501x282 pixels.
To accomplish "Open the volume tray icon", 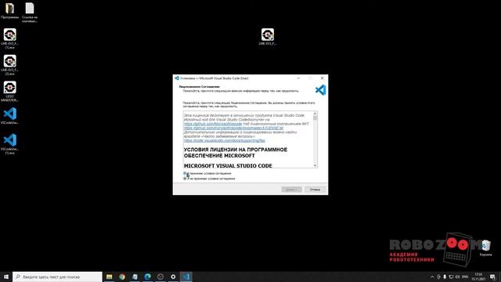I will tap(457, 277).
